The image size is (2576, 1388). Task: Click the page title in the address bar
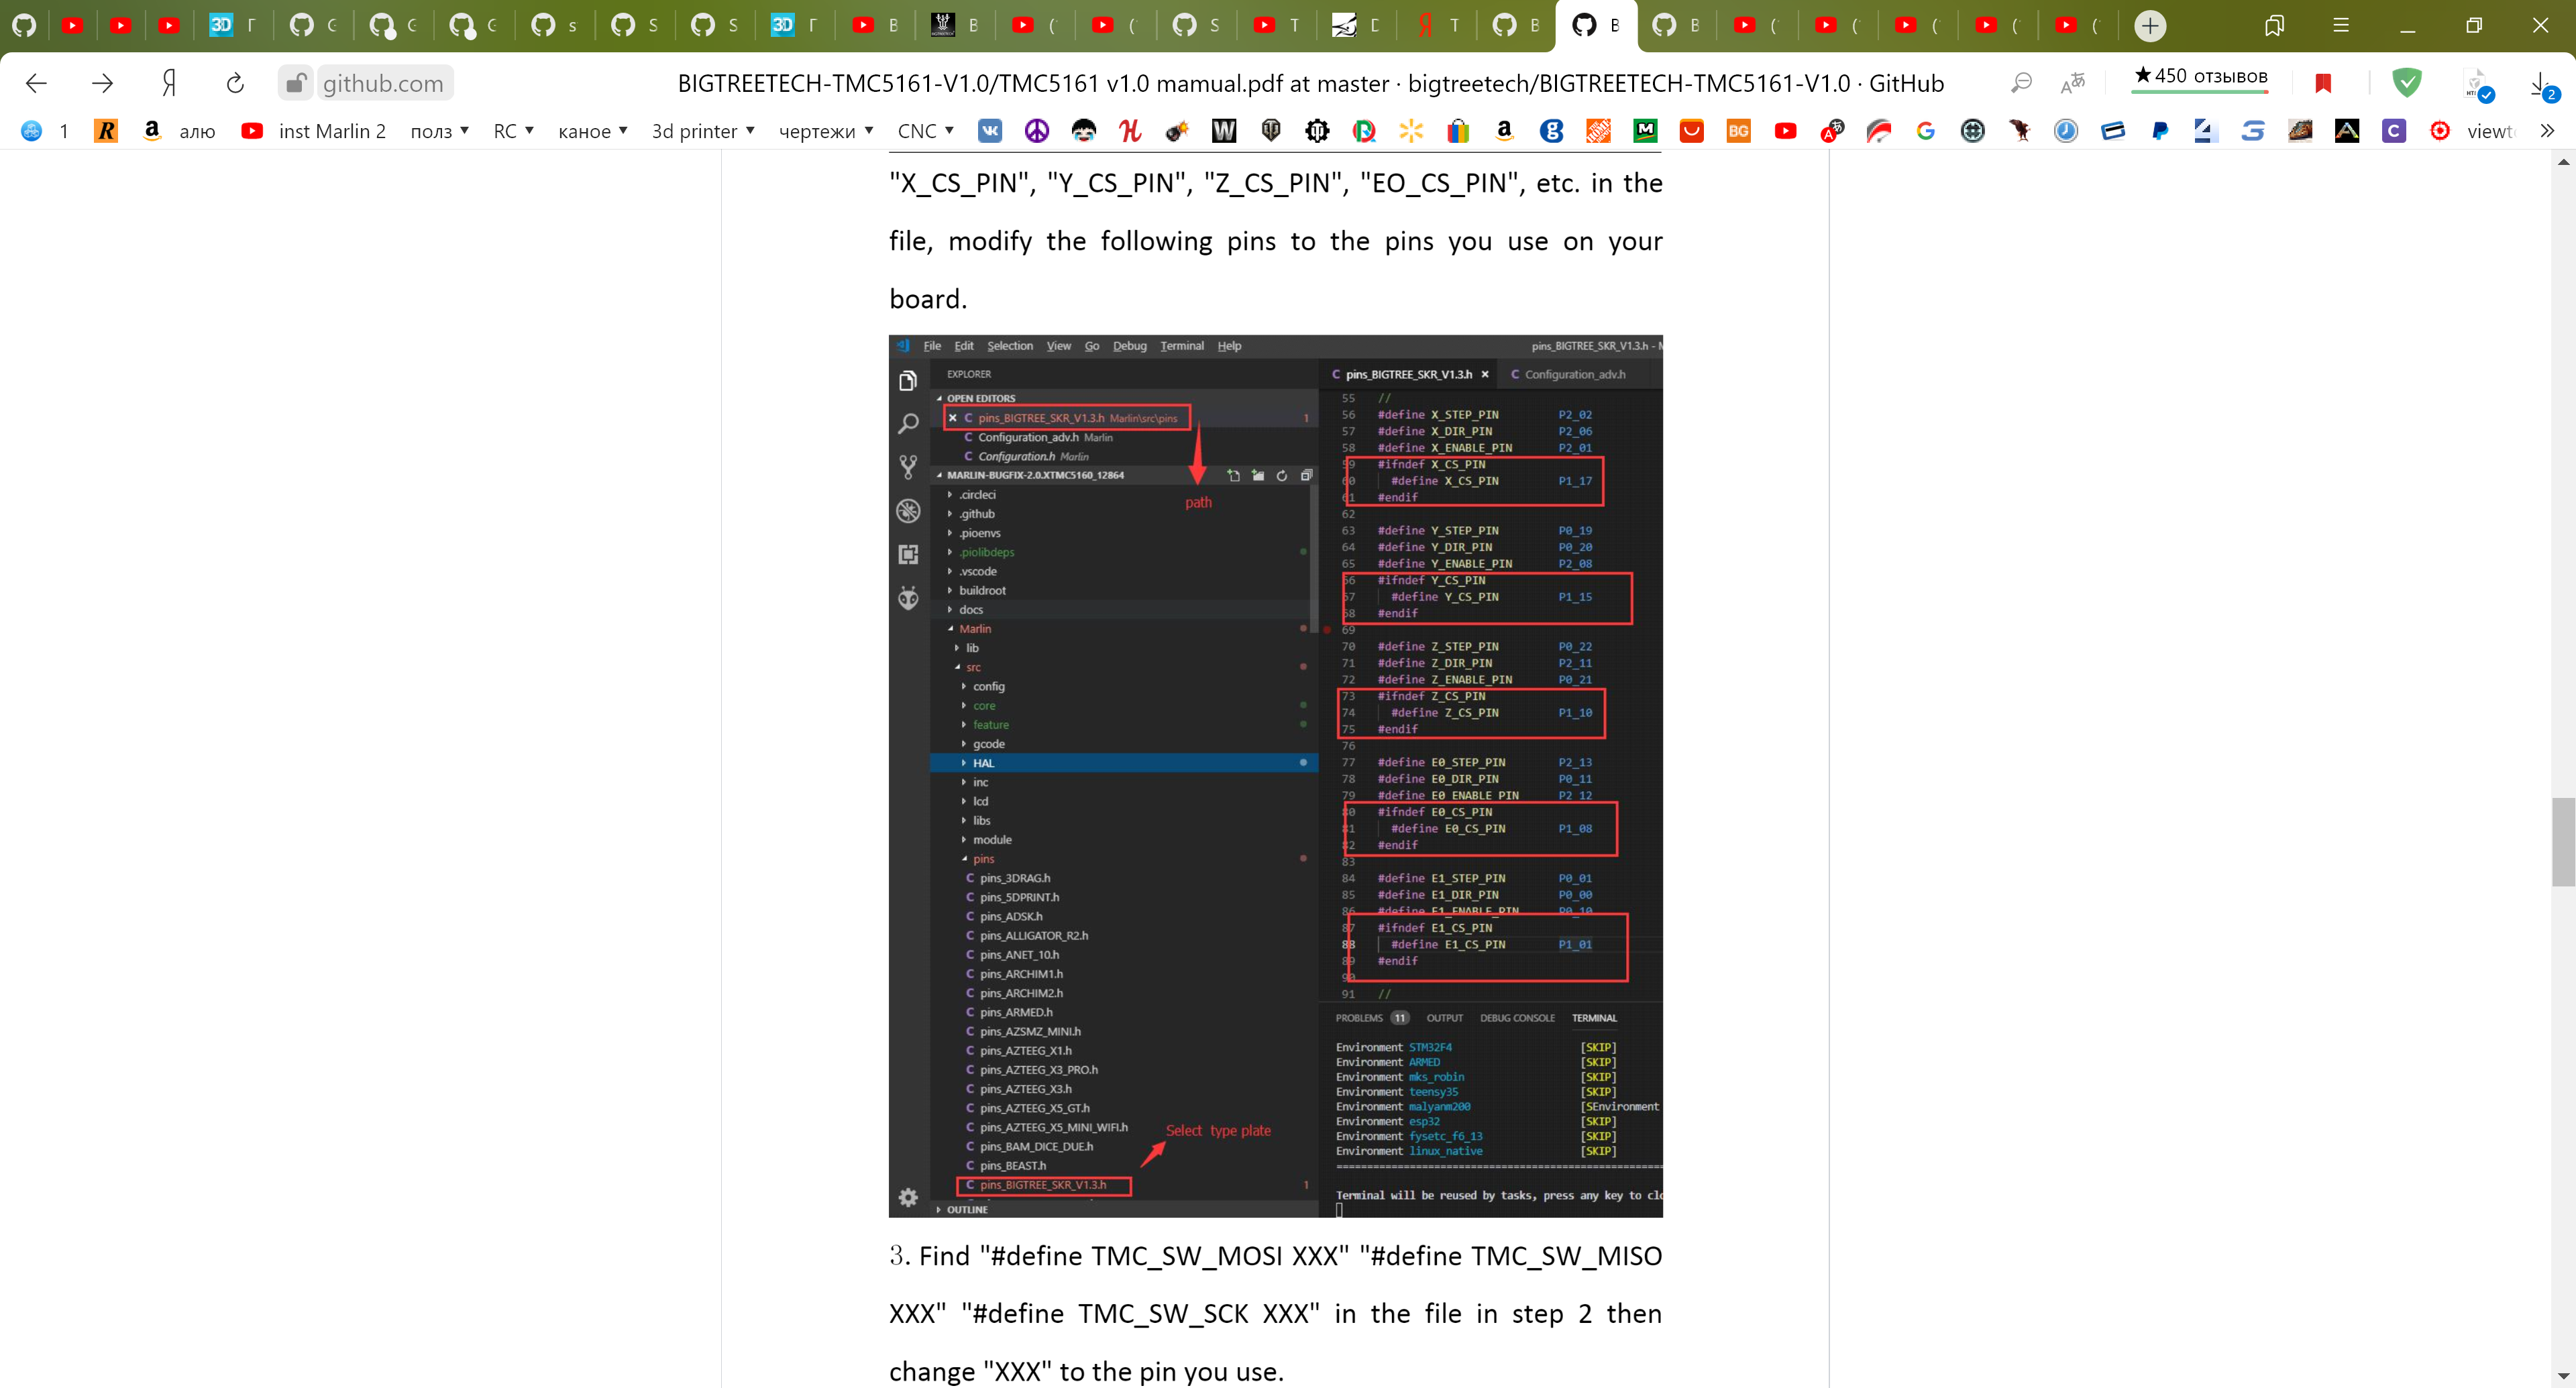pos(1310,83)
